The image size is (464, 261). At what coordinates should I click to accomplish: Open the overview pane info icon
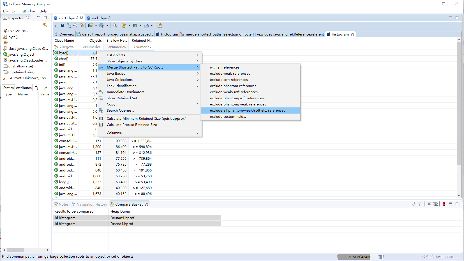pyautogui.click(x=56, y=25)
